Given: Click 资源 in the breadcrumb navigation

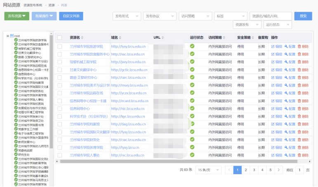Looking at the screenshot, I should pyautogui.click(x=51, y=5).
